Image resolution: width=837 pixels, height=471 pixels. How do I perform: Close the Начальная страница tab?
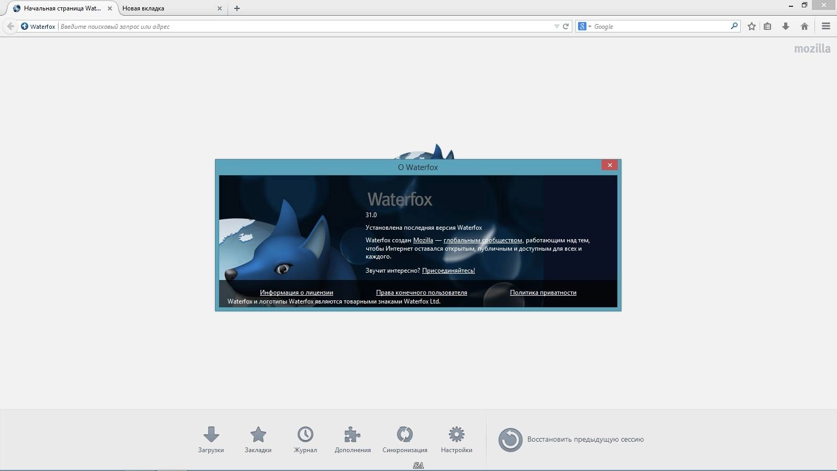[x=110, y=8]
